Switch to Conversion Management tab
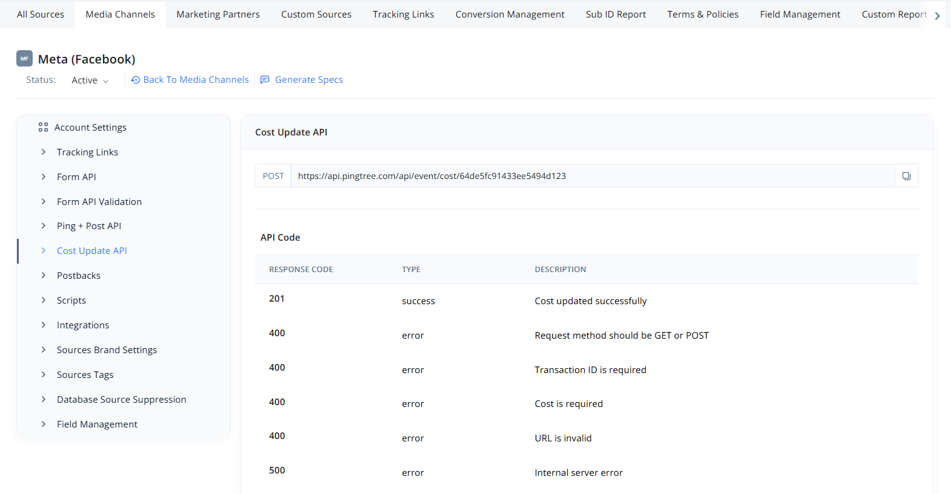The height and width of the screenshot is (494, 951). pyautogui.click(x=510, y=15)
